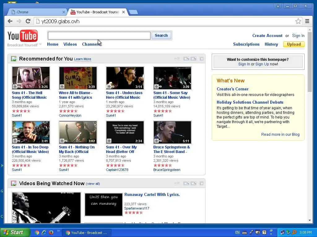The image size is (317, 237).
Task: Add 'Were All to Blame' to queue
Action: 62,87
